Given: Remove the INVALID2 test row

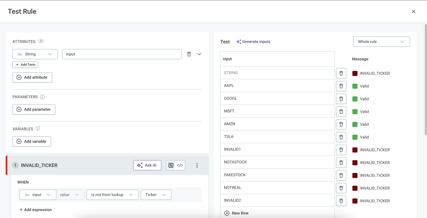Looking at the screenshot, I should [341, 201].
